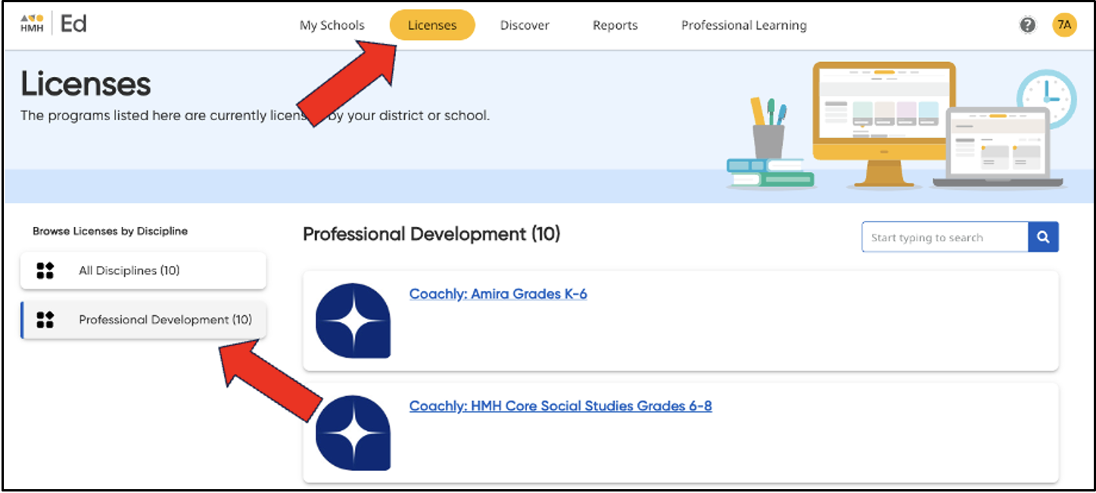
Task: Click the Licenses page title
Action: (86, 84)
